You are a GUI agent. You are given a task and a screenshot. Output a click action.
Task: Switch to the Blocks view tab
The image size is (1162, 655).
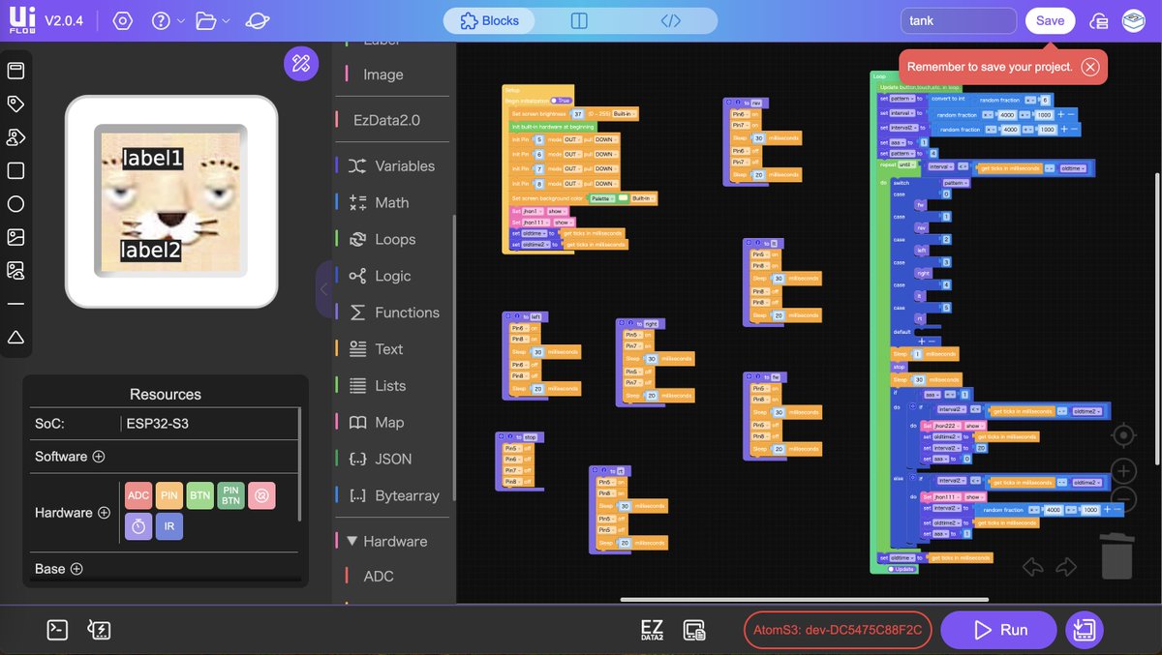pyautogui.click(x=490, y=20)
